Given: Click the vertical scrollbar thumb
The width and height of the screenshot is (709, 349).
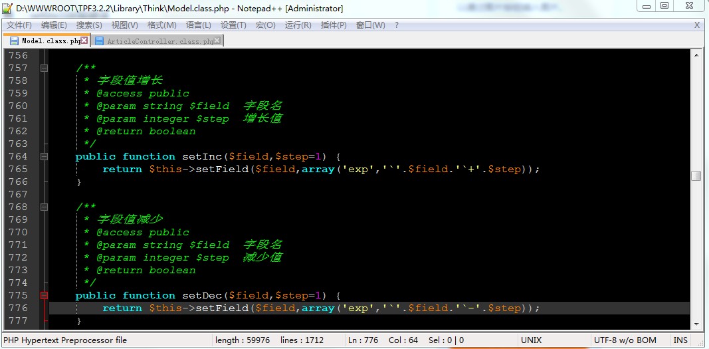Looking at the screenshot, I should click(x=696, y=176).
